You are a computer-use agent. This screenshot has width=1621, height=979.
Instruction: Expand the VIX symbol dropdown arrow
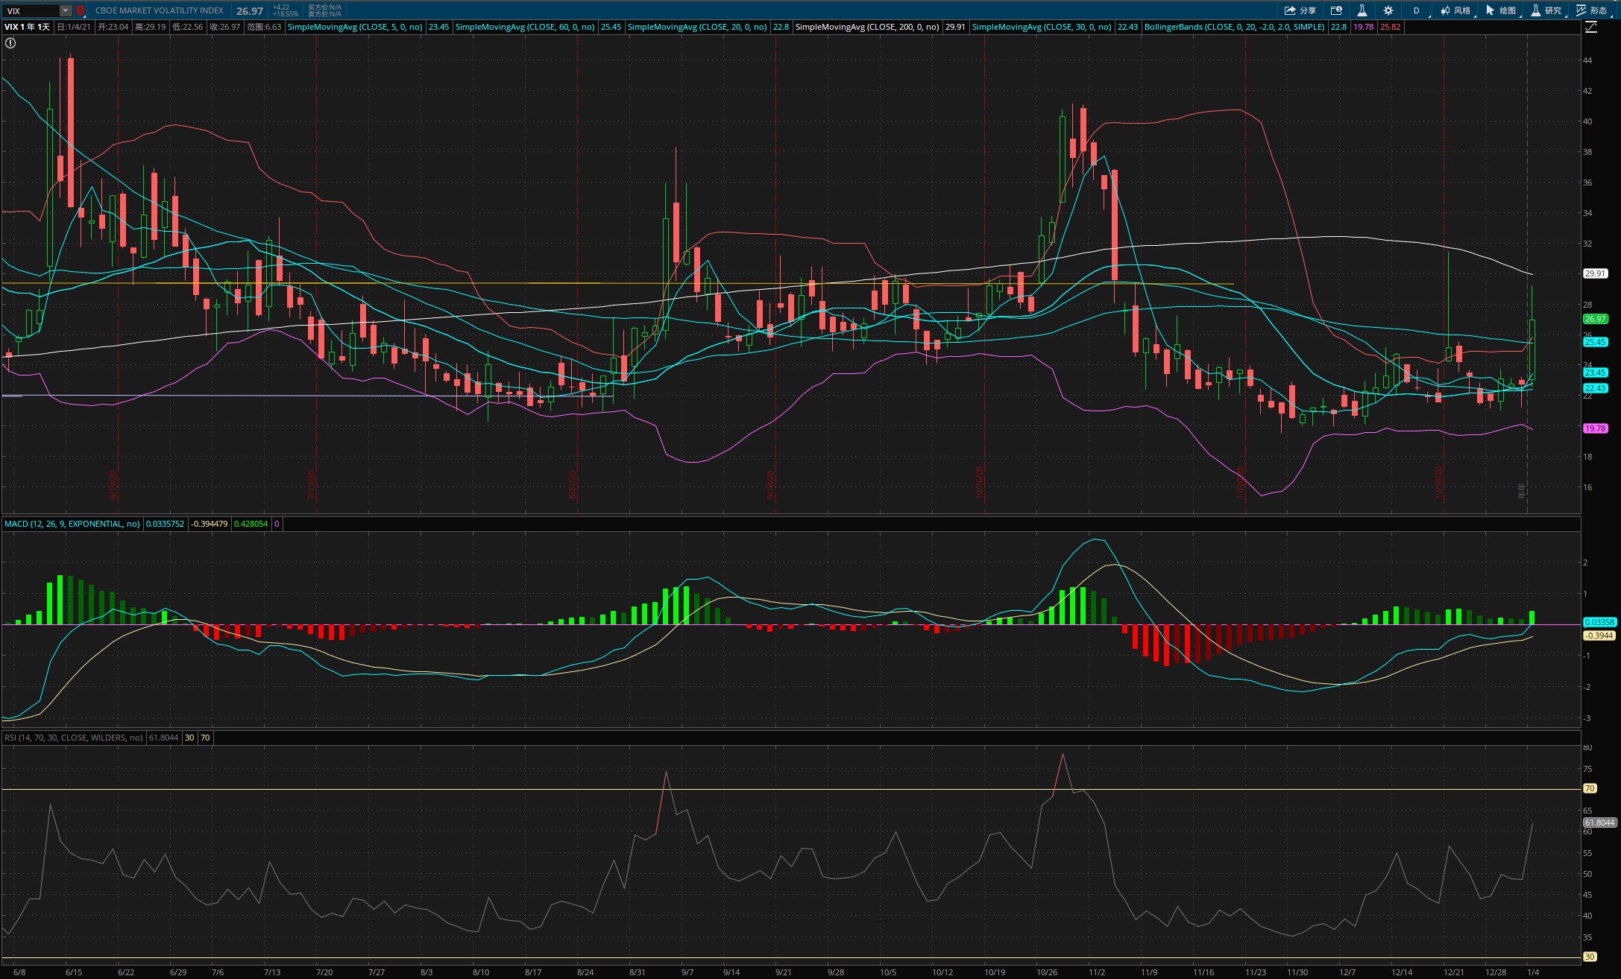(x=66, y=10)
